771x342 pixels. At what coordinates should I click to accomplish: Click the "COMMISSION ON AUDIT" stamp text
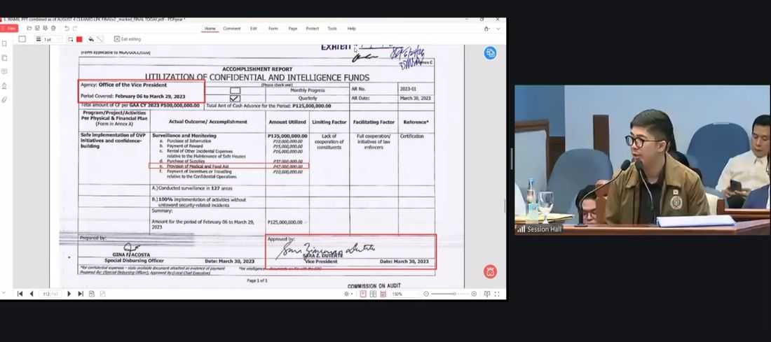pos(374,286)
